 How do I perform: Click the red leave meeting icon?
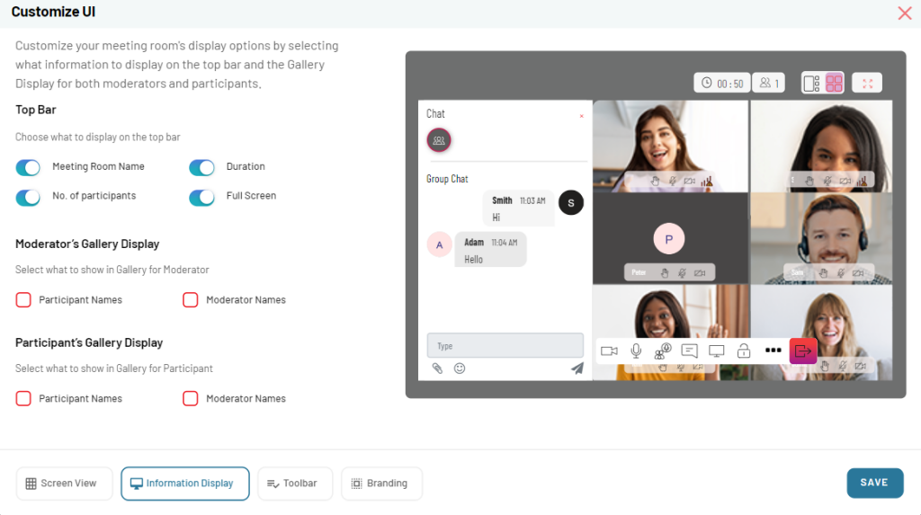pyautogui.click(x=803, y=351)
